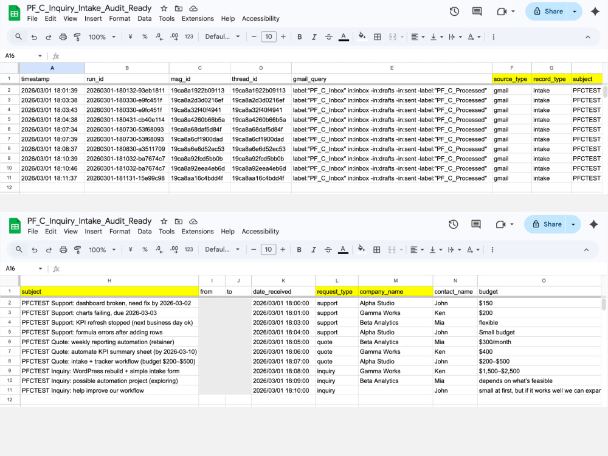Open the Extensions menu in top window
The height and width of the screenshot is (456, 608).
click(x=198, y=19)
